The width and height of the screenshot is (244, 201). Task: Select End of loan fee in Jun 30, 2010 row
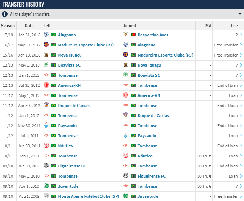click(227, 166)
